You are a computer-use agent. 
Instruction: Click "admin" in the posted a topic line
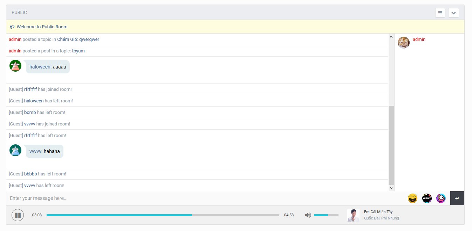(15, 39)
